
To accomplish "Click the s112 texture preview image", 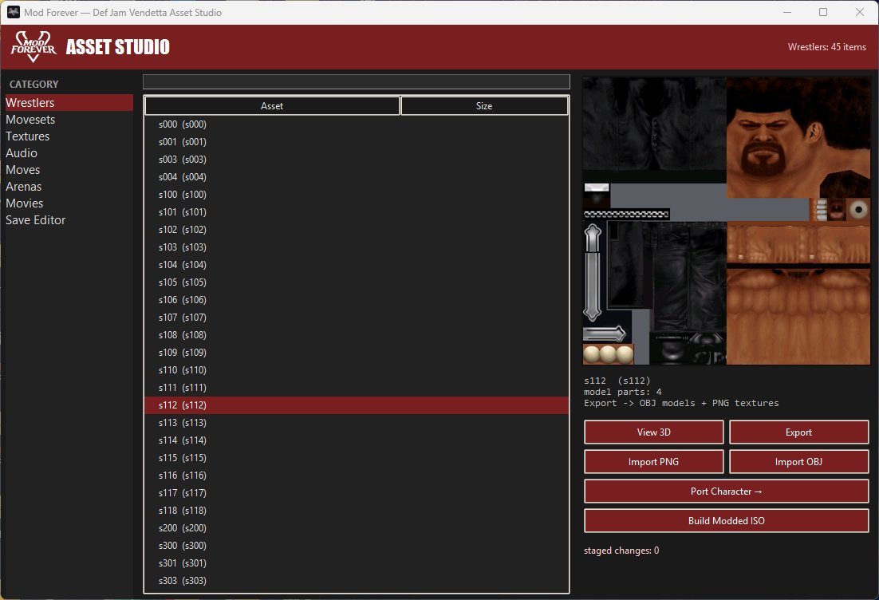I will click(x=727, y=221).
